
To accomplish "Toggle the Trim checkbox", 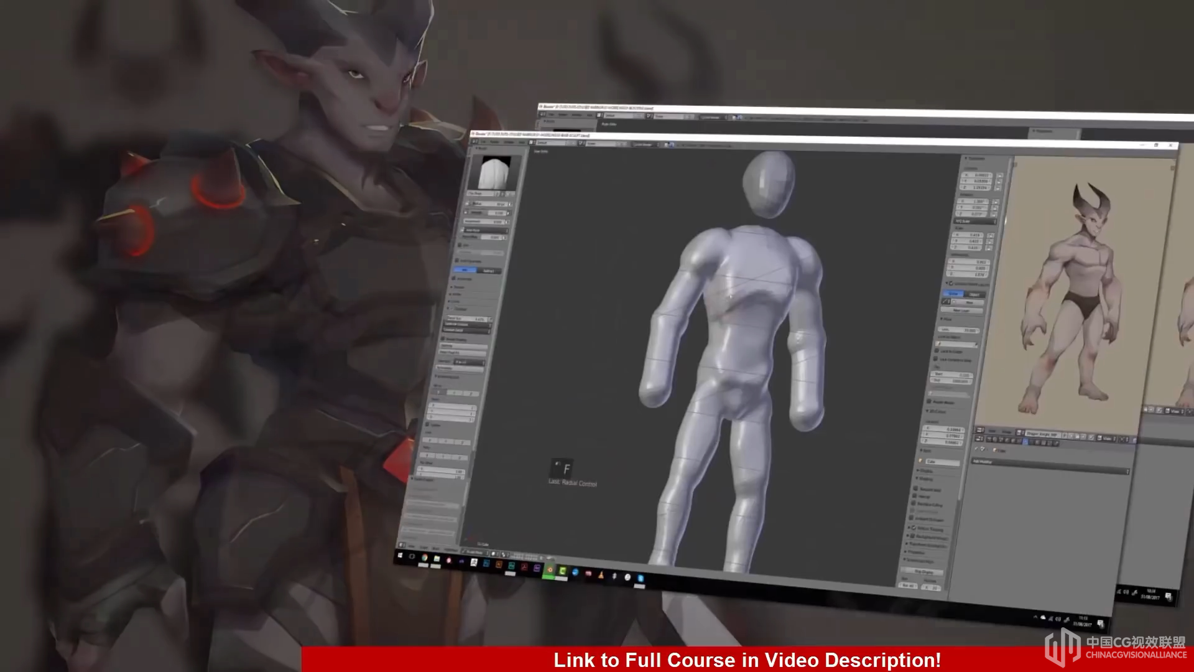I will (460, 245).
